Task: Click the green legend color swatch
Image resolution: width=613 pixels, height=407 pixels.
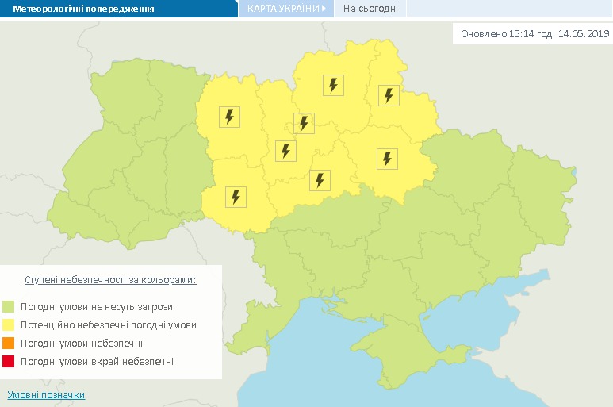Action: pyautogui.click(x=9, y=306)
